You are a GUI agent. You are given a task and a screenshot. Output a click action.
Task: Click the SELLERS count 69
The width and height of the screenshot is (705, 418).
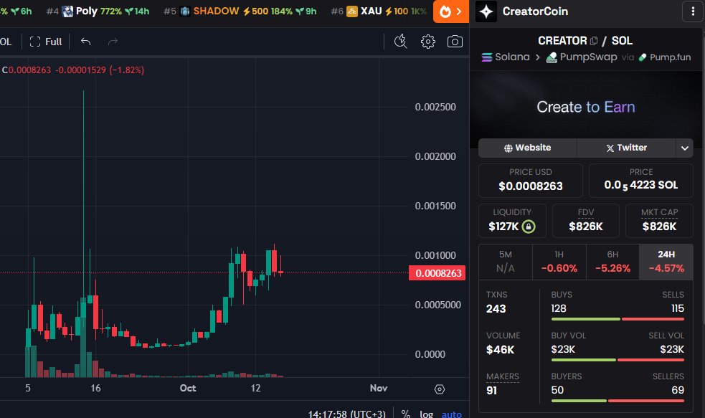point(678,390)
